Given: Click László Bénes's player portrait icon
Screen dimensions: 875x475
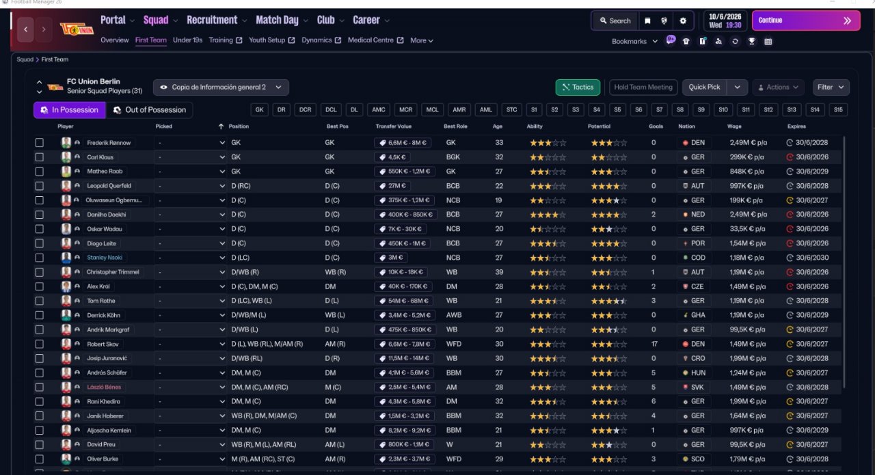Looking at the screenshot, I should coord(66,388).
